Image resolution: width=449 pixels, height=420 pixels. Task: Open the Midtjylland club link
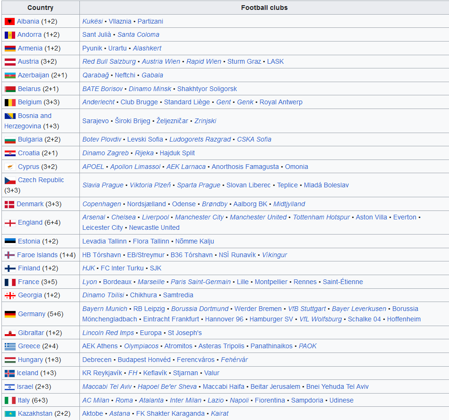tap(289, 204)
